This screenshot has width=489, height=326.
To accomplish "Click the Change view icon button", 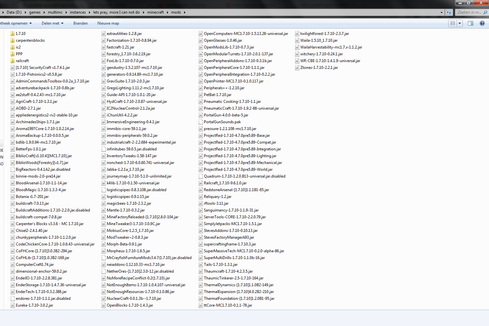I will [452, 23].
